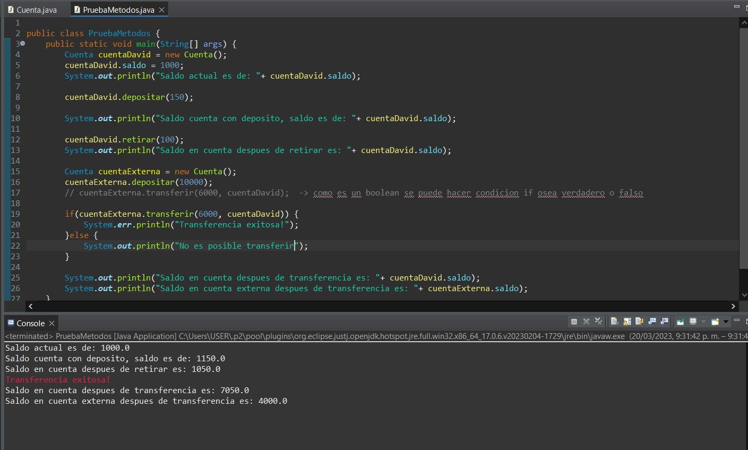Click the Console tab monitor icon
This screenshot has width=748, height=450.
pyautogui.click(x=11, y=322)
